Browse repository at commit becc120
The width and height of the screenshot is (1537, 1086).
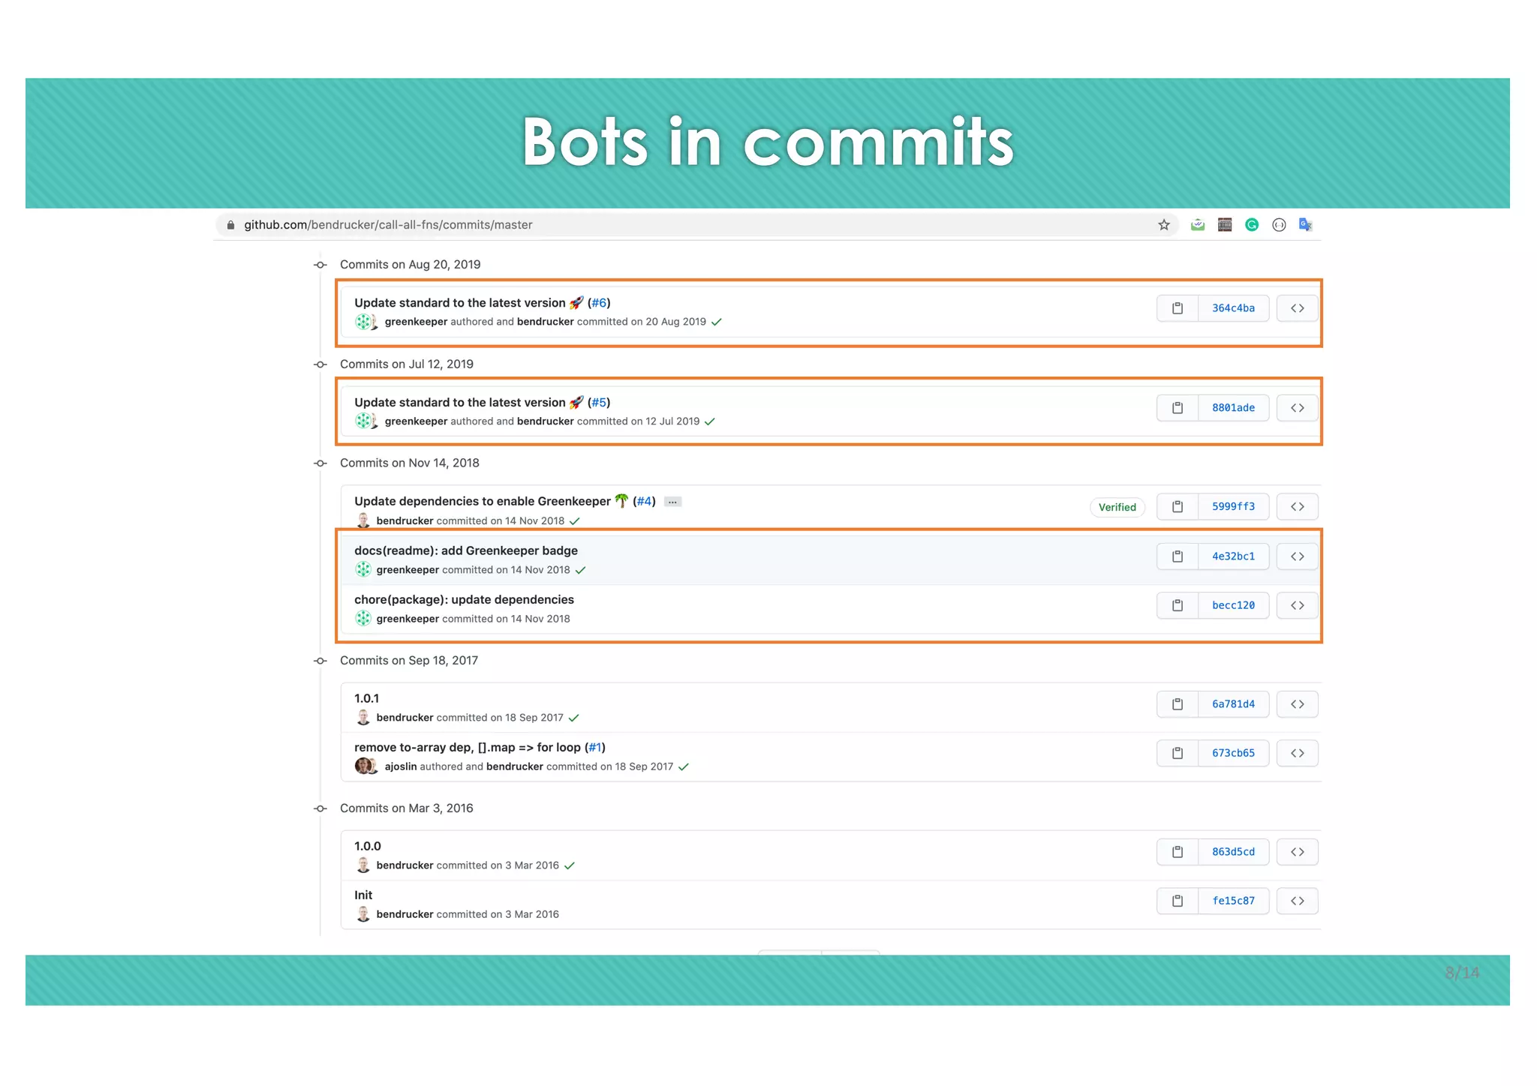pos(1297,605)
